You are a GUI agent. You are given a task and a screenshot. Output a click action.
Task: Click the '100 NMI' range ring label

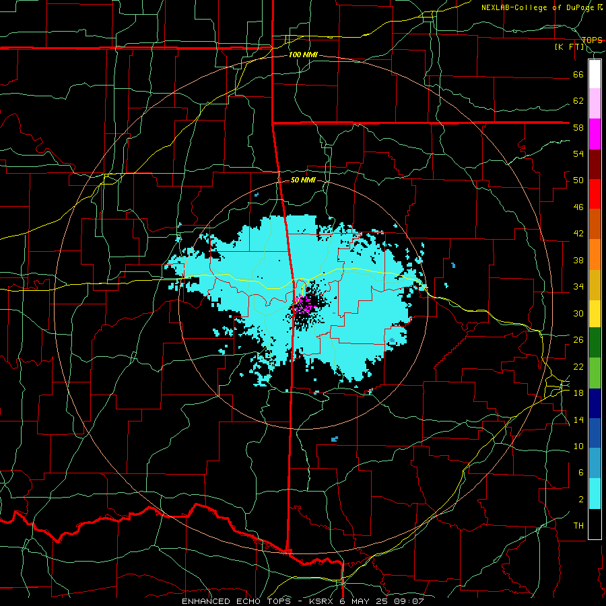click(303, 55)
